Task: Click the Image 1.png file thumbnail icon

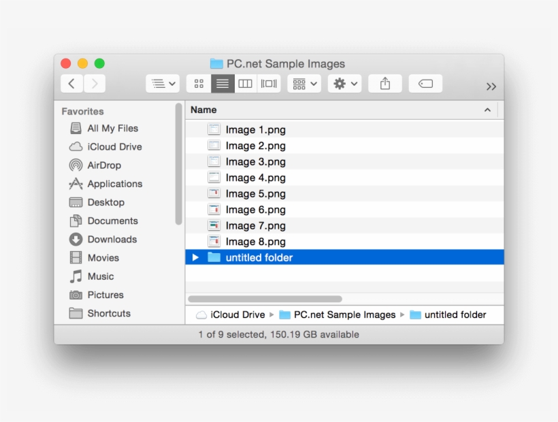Action: [x=214, y=129]
